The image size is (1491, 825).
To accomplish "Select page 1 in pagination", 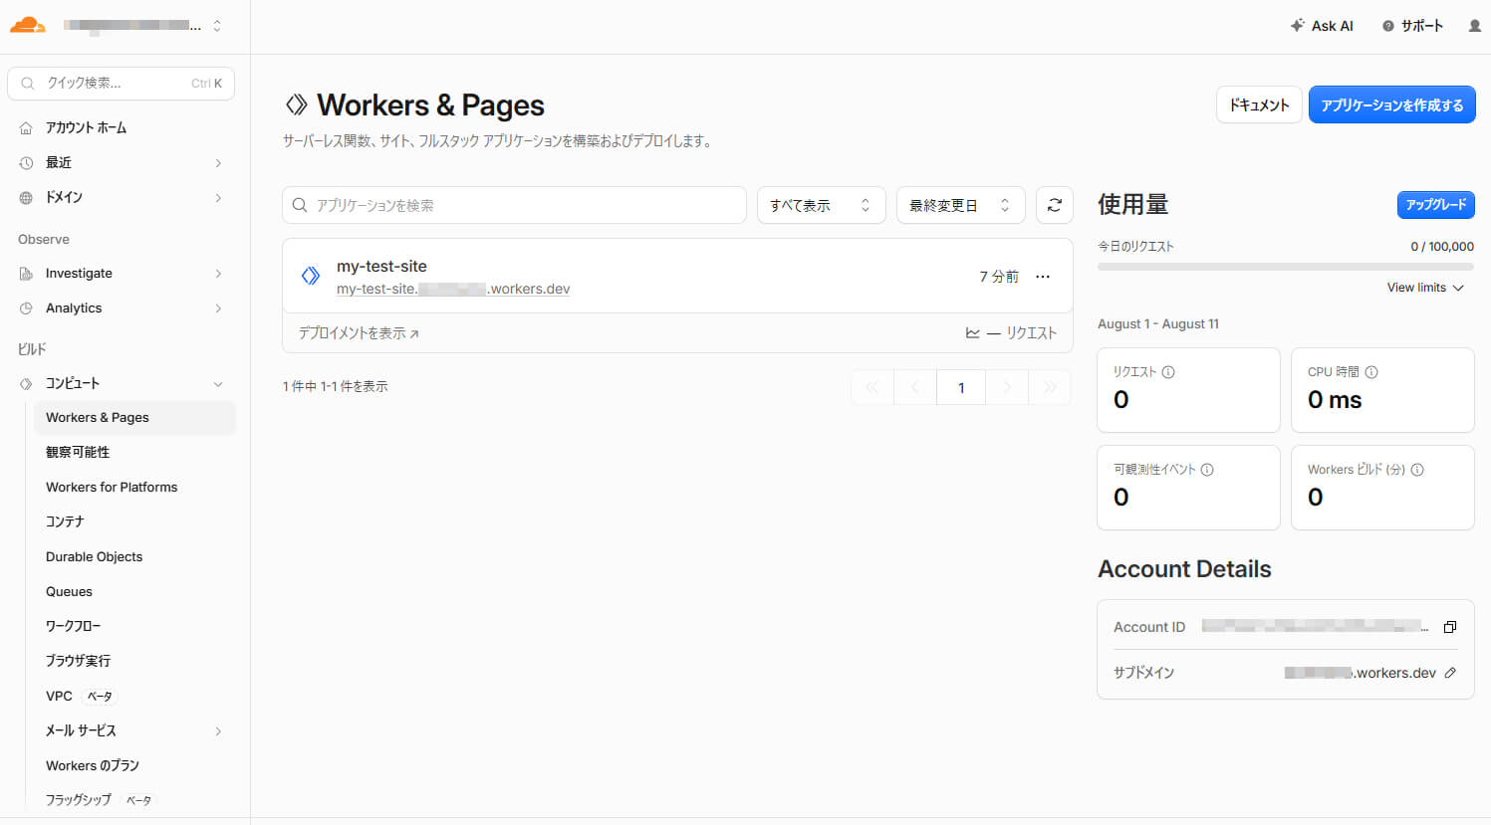I will 961,388.
